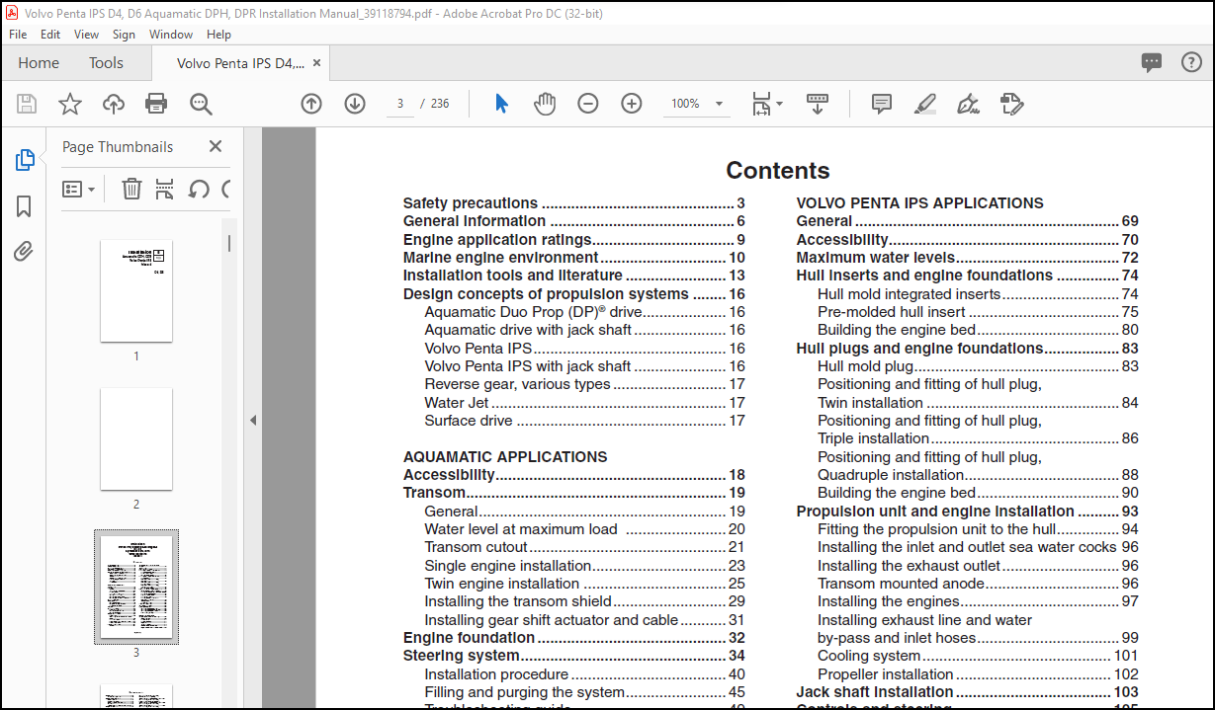Viewport: 1215px width, 710px height.
Task: Zoom out with the minus circle
Action: pos(588,104)
